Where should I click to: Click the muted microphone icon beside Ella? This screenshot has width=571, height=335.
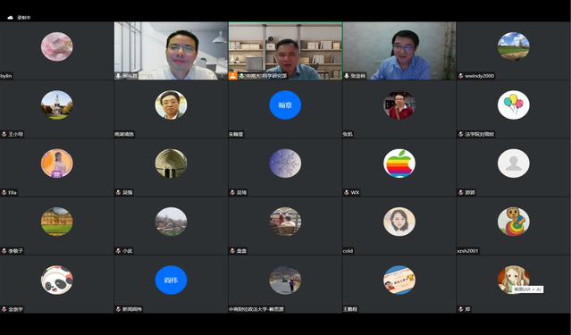[4, 192]
